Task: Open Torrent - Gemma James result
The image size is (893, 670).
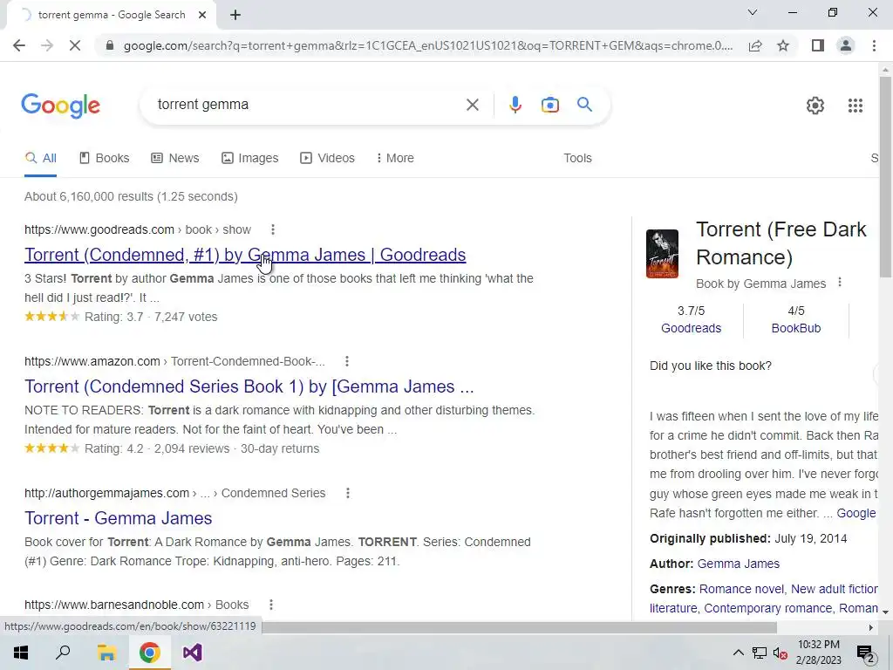Action: tap(118, 518)
